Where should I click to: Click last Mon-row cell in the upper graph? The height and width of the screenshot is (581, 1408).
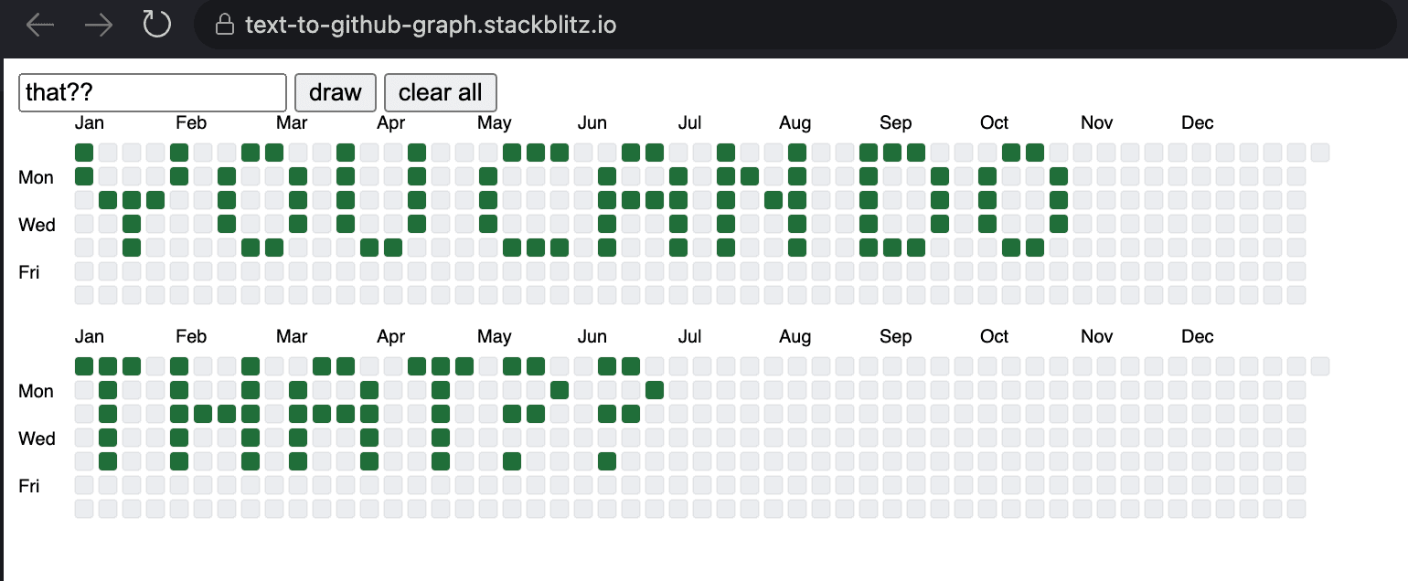pyautogui.click(x=1296, y=176)
